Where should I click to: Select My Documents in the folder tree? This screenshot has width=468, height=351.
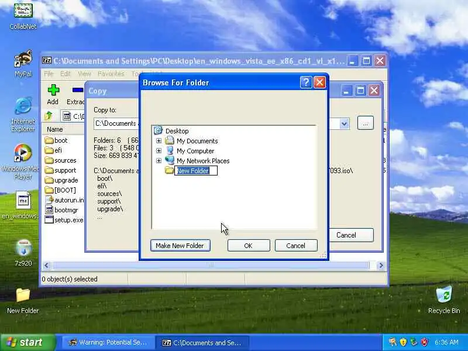(197, 141)
